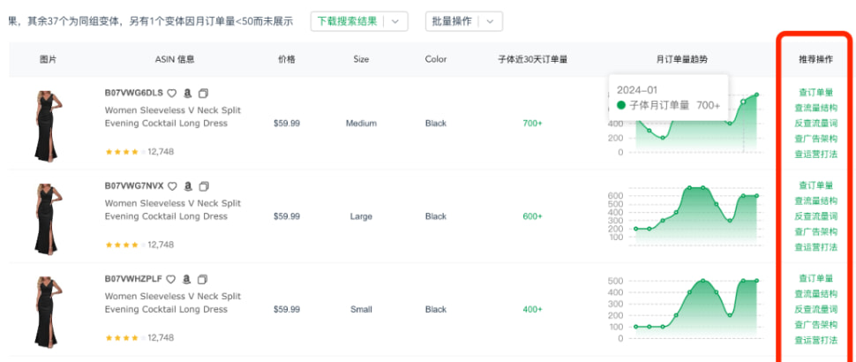Click the 月订单量趋势 column header

point(682,59)
